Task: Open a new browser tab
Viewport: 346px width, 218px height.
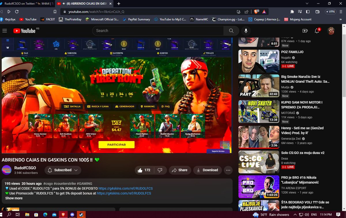Action: click(x=119, y=4)
